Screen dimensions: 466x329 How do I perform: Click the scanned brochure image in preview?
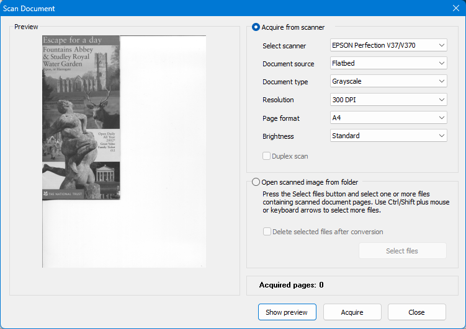pos(81,118)
